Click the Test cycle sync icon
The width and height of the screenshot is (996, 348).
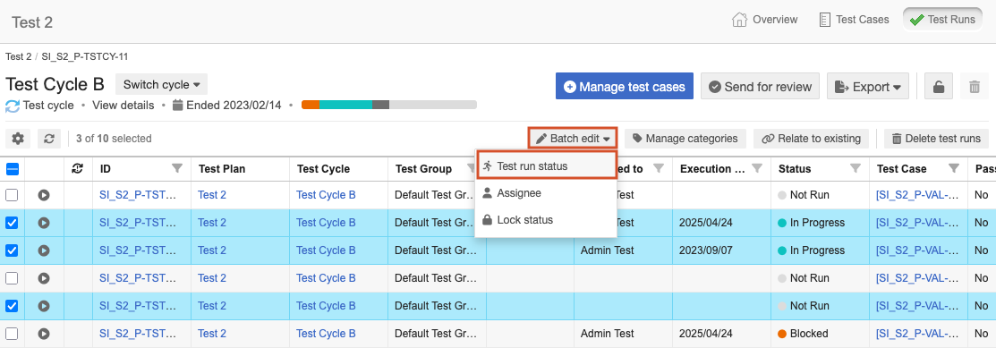click(13, 106)
